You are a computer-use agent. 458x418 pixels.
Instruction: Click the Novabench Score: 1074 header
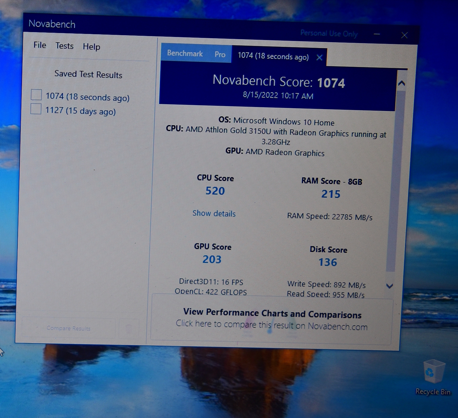(x=279, y=82)
